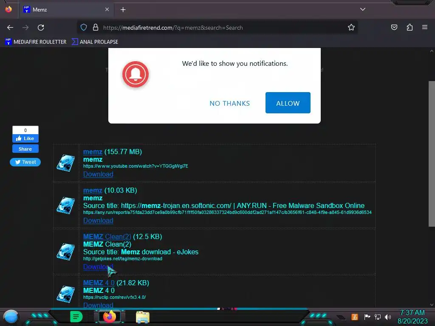
Task: Open the green notes app in taskbar
Action: 76,317
